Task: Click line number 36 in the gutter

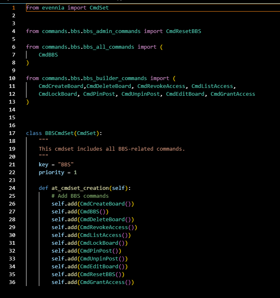Action: tap(12, 282)
